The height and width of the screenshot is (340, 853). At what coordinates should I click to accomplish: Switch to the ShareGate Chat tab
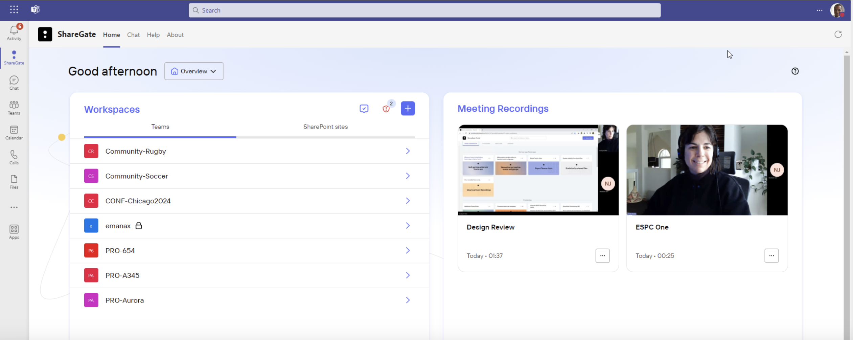click(x=133, y=35)
